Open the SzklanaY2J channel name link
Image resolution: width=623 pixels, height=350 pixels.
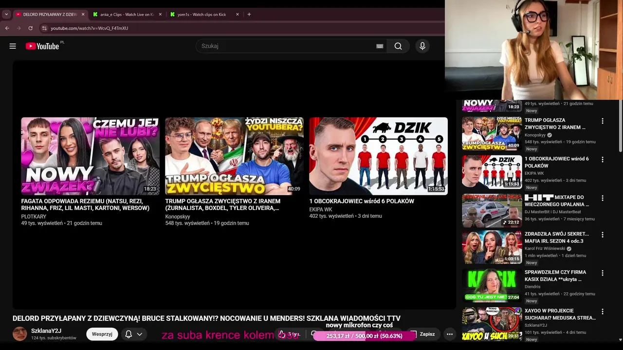point(46,331)
